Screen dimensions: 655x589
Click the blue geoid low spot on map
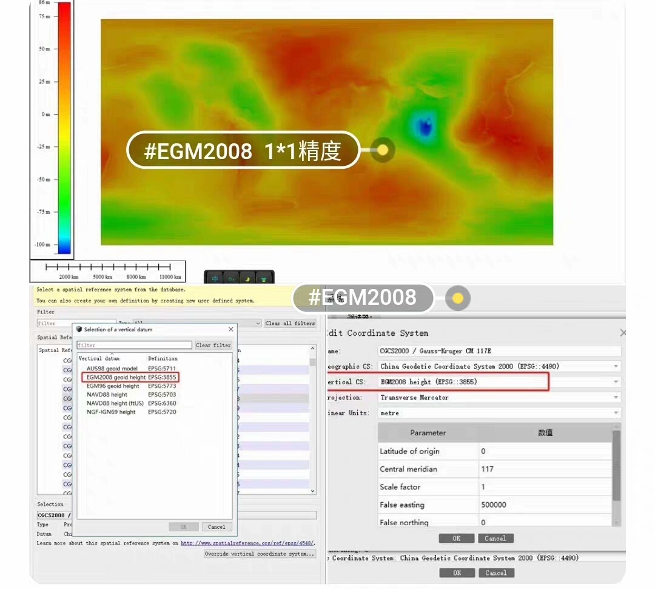coord(425,125)
